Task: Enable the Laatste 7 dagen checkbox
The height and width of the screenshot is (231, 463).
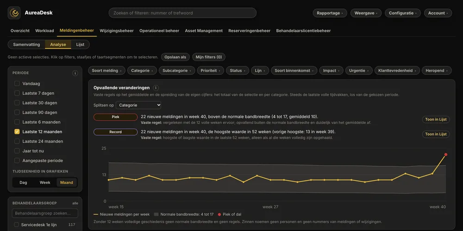Action: pyautogui.click(x=17, y=93)
